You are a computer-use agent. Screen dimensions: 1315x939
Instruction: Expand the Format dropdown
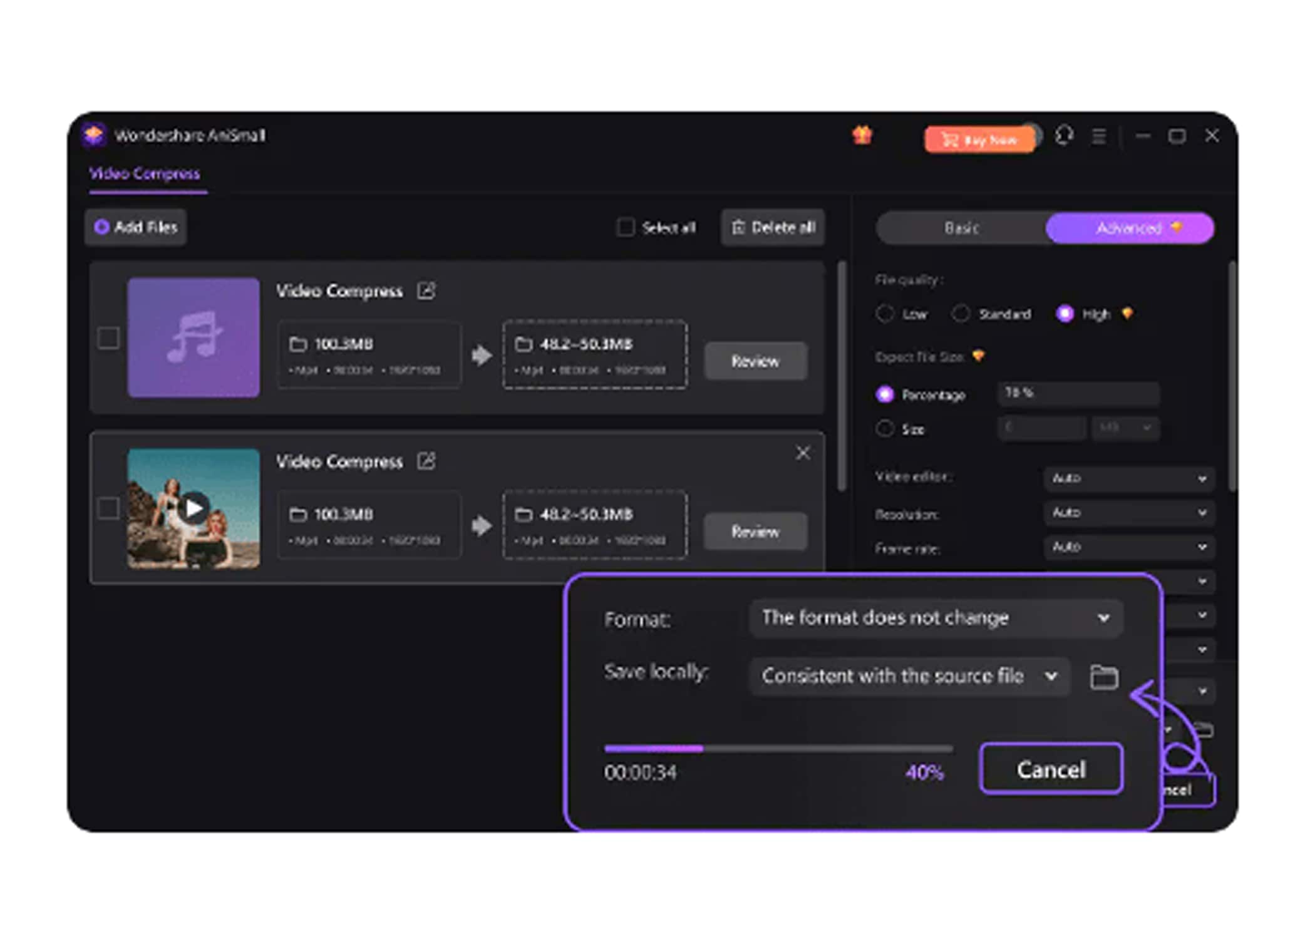click(936, 618)
